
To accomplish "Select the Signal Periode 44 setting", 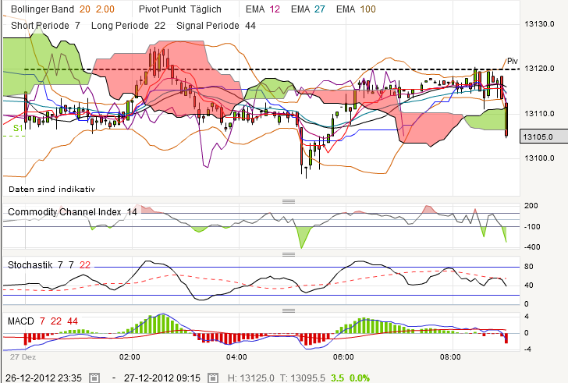I will click(x=216, y=25).
